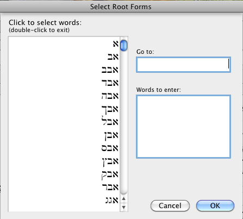Image resolution: width=243 pixels, height=219 pixels.
Task: Click inside the Words to enter box
Action: click(183, 127)
